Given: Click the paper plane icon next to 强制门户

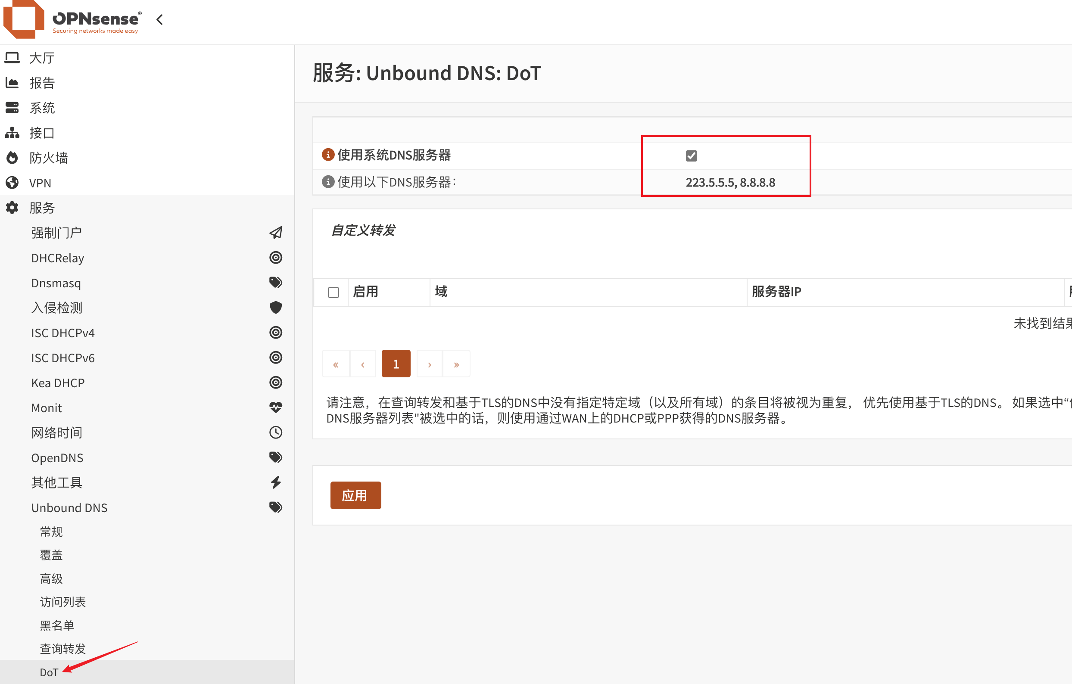Looking at the screenshot, I should 276,232.
